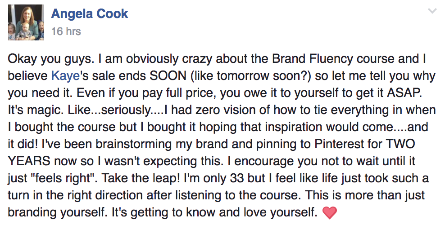Click the word "brainstorming" in the post
The image size is (445, 229).
pos(133,144)
